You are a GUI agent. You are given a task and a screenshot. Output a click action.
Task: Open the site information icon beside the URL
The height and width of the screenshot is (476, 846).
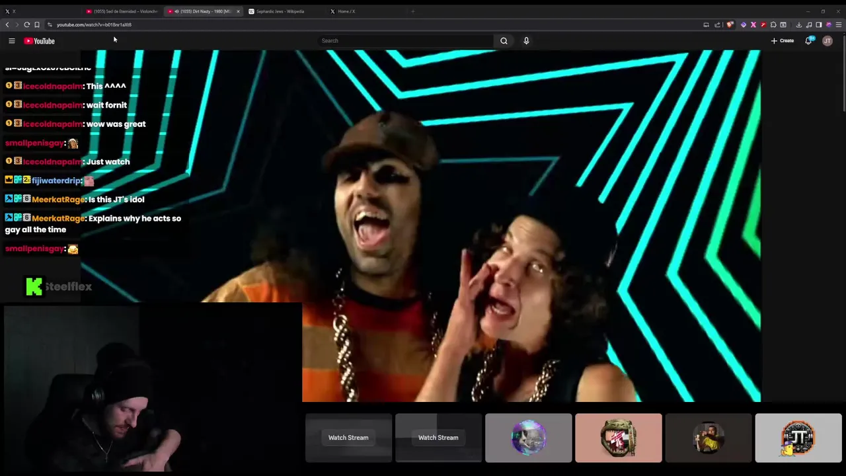point(50,24)
